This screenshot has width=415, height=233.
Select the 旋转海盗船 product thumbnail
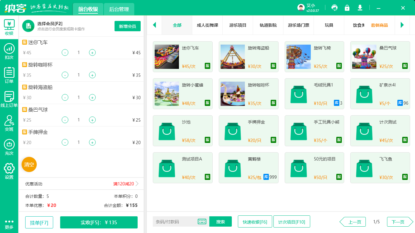(x=232, y=57)
